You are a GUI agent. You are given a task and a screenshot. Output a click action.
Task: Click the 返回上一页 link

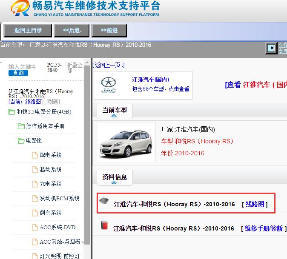[x=108, y=65]
